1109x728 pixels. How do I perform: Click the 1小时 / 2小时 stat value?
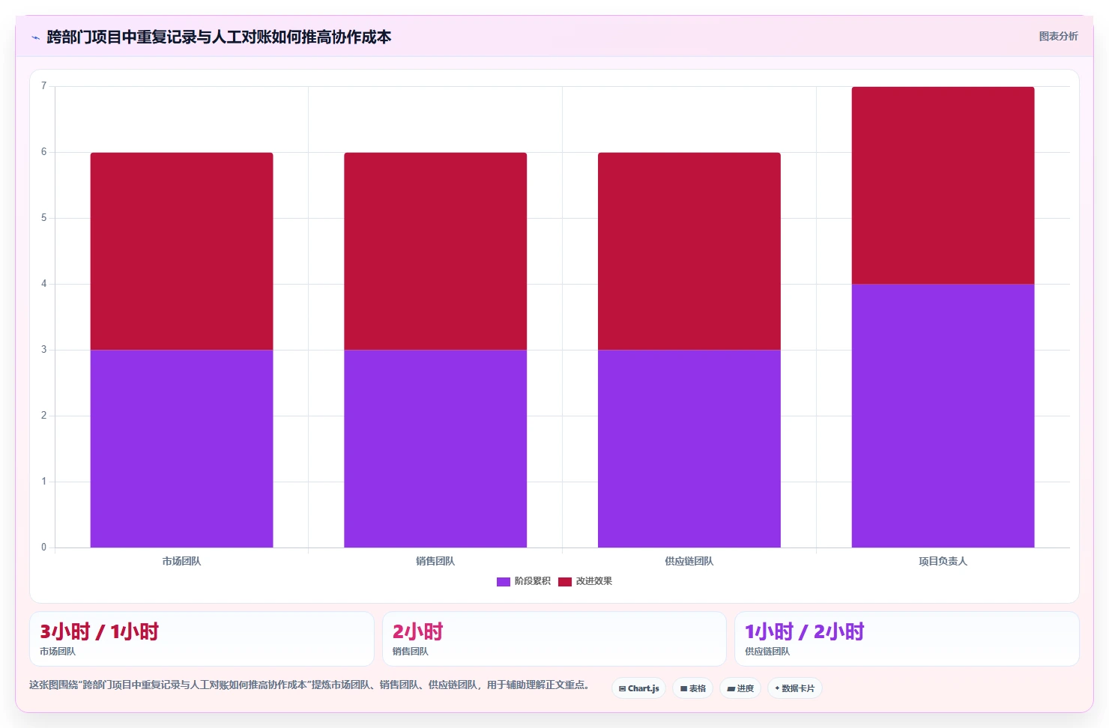tap(804, 631)
